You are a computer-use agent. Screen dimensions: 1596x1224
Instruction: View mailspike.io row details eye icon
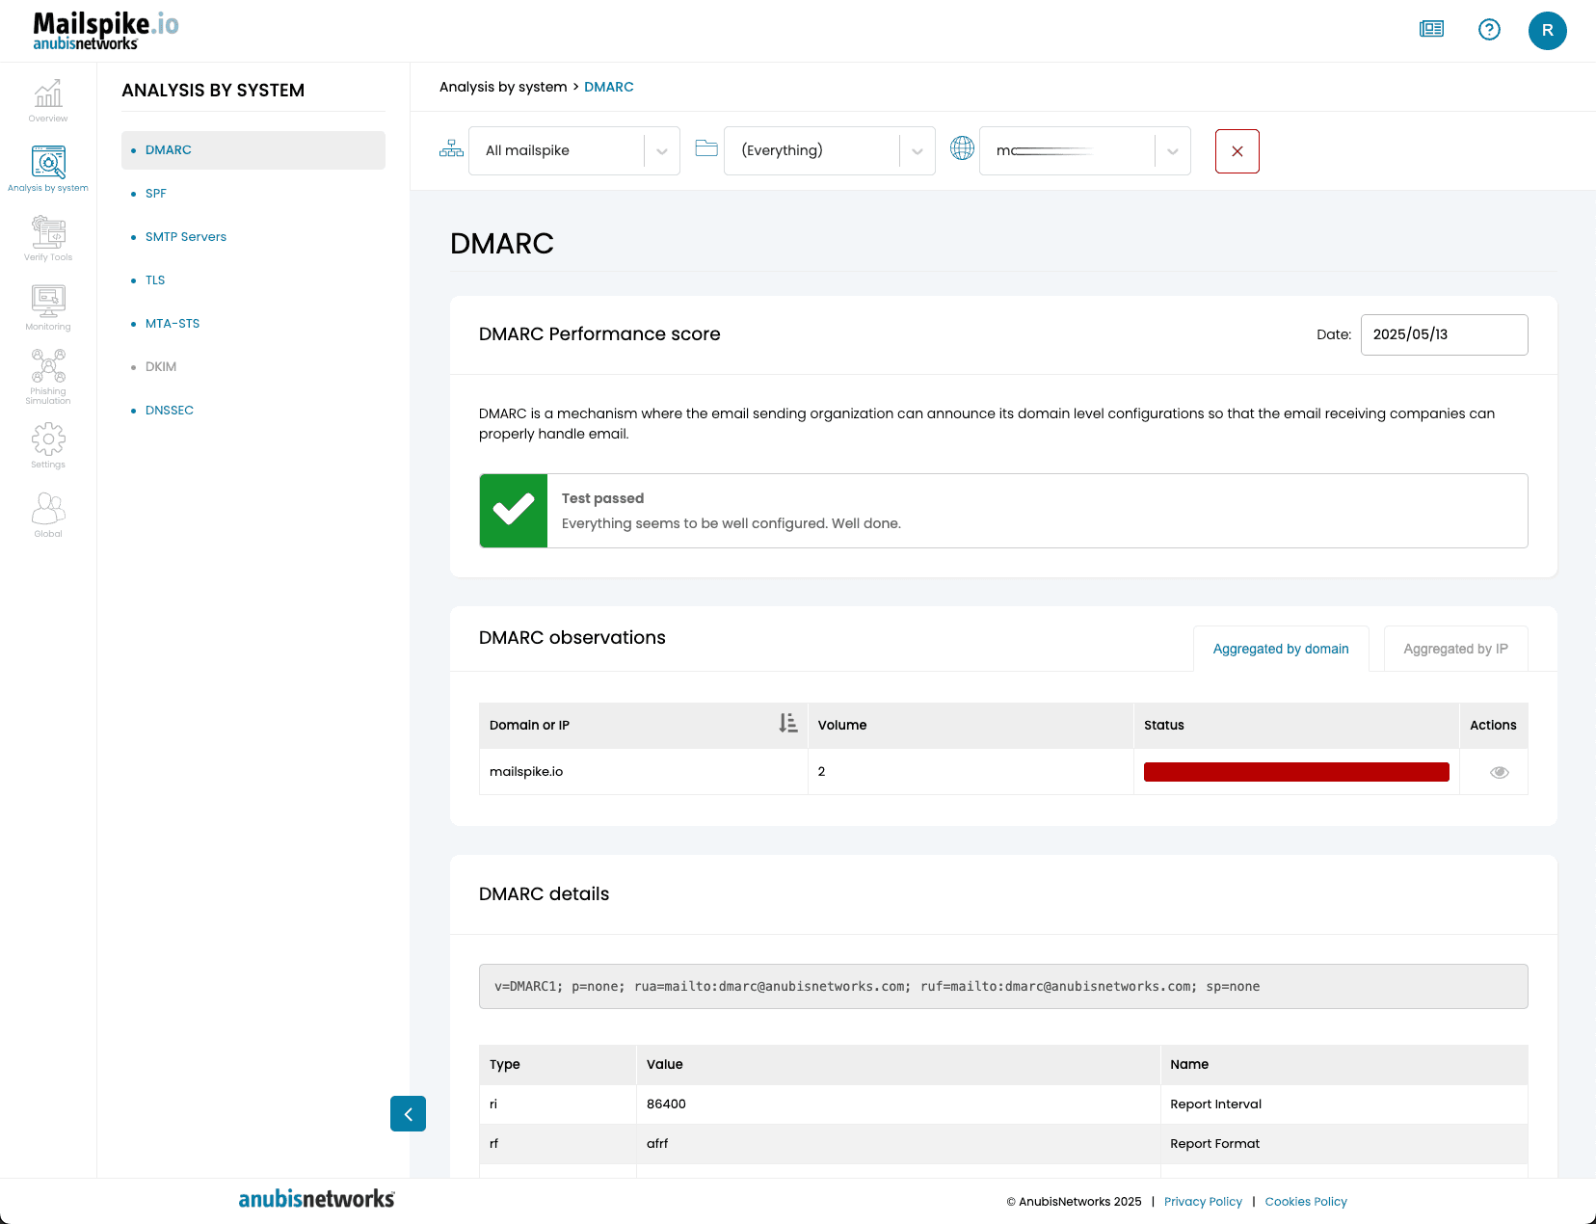tap(1500, 772)
